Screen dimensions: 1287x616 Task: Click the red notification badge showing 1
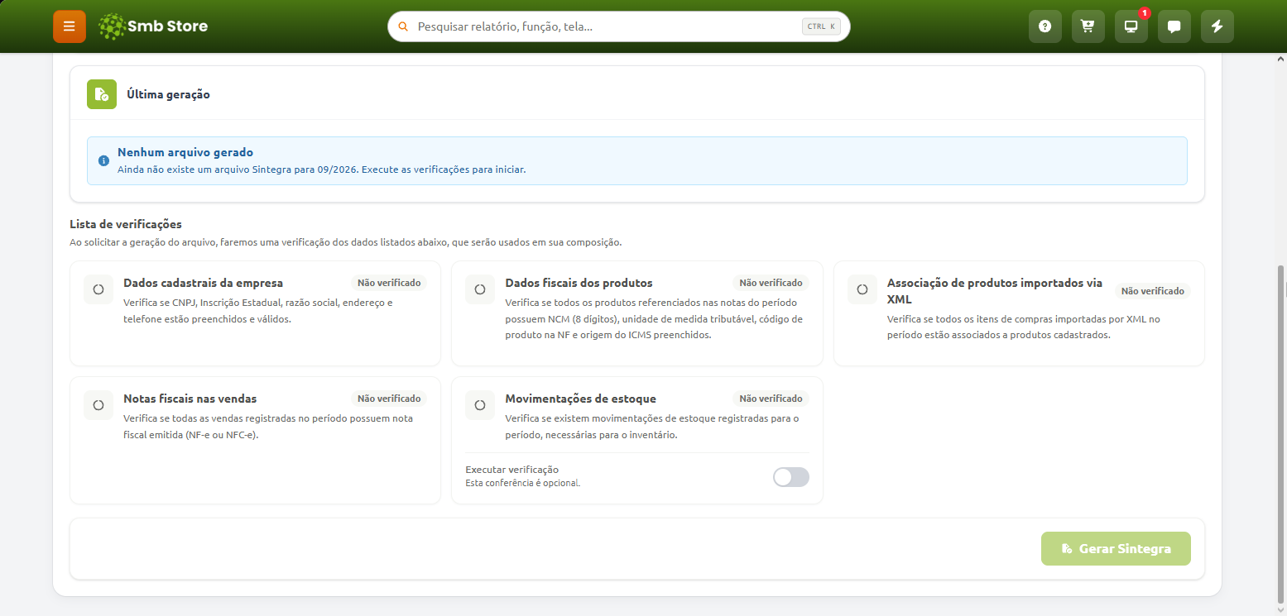(x=1145, y=13)
